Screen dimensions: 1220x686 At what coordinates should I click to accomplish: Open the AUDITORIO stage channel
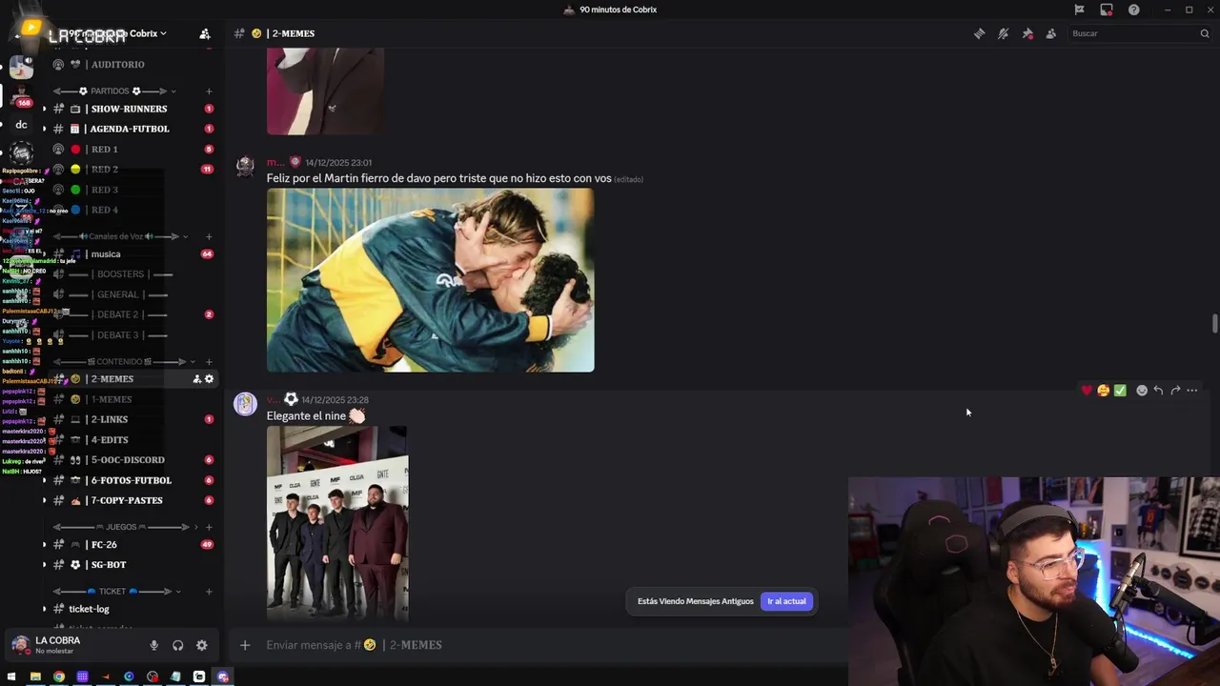117,64
